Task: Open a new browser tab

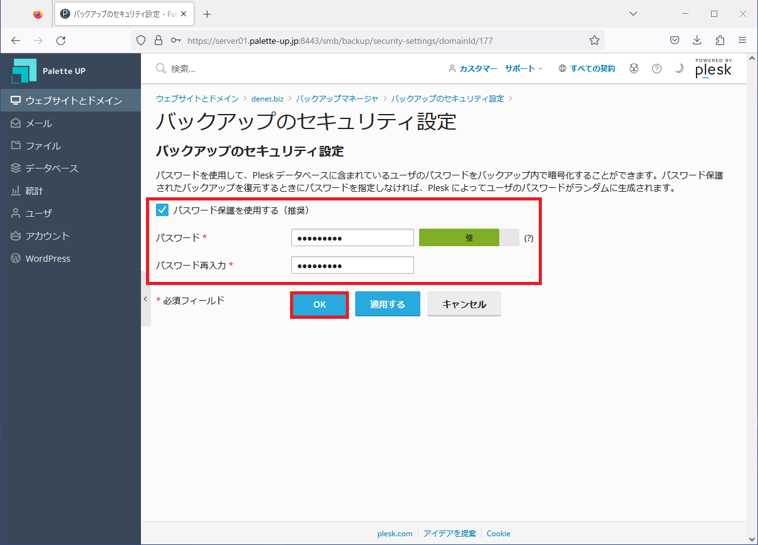Action: pyautogui.click(x=207, y=14)
